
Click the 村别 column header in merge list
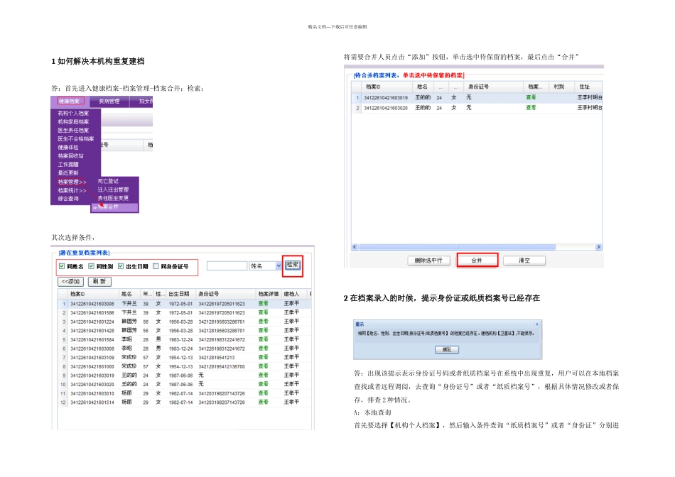pyautogui.click(x=563, y=87)
